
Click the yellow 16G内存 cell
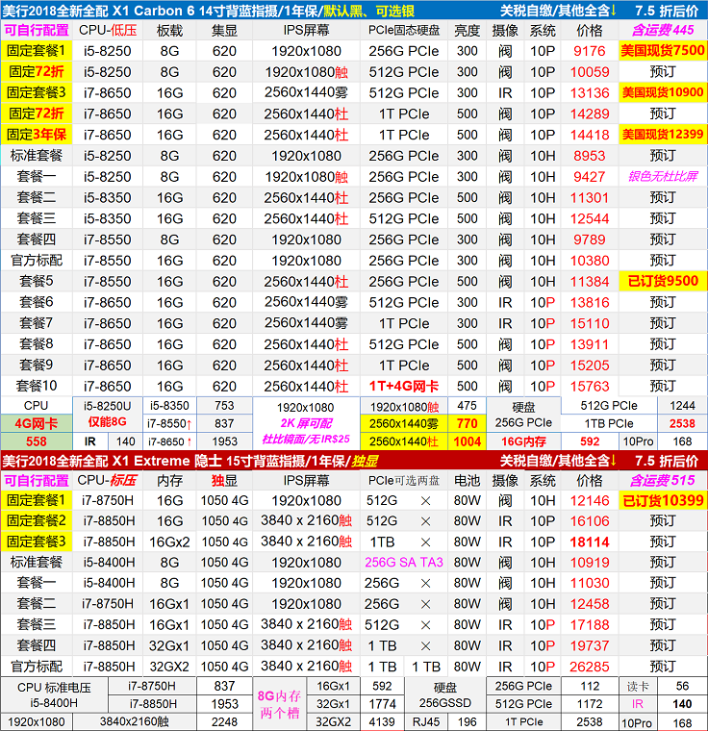521,441
